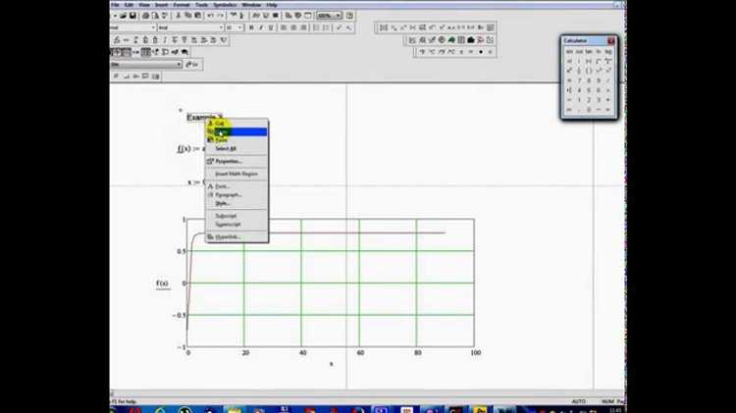Screen dimensions: 736x413
Task: Open the Tools menu
Action: [202, 5]
